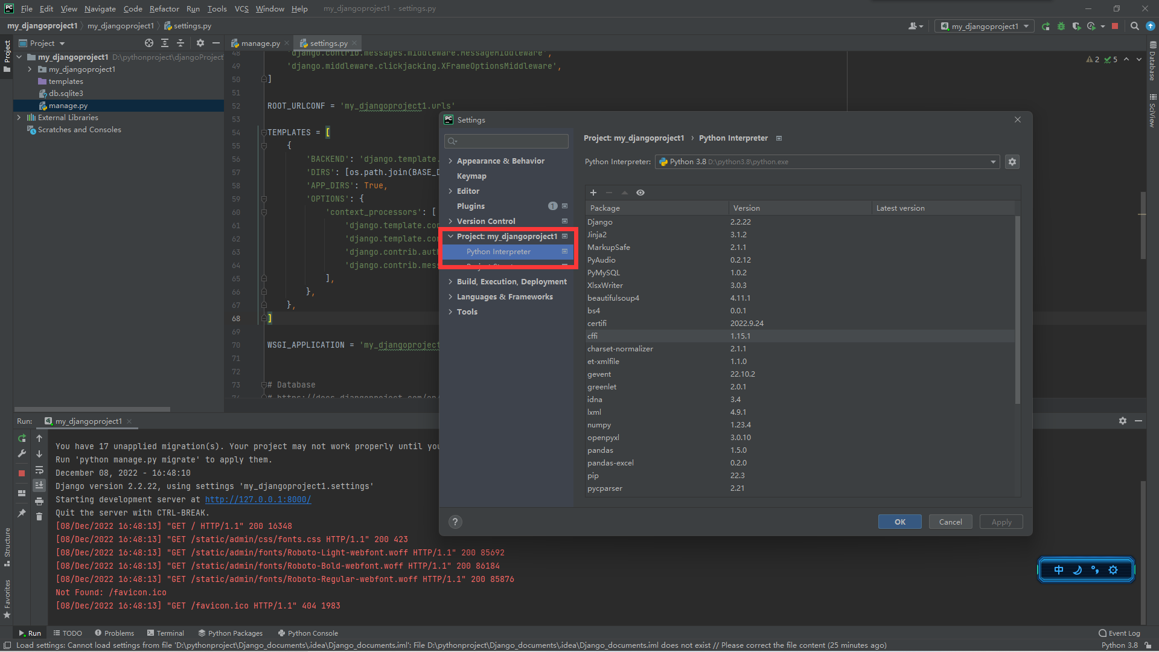Open the interpreter gear settings icon

pos(1012,162)
